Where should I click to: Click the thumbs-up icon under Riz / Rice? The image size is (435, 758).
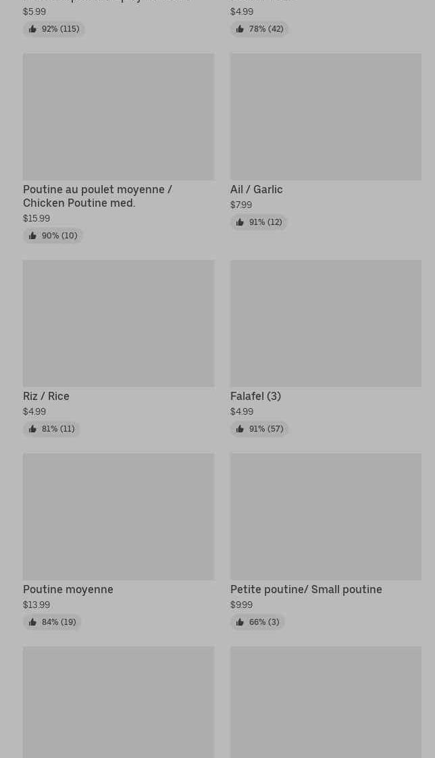32,429
